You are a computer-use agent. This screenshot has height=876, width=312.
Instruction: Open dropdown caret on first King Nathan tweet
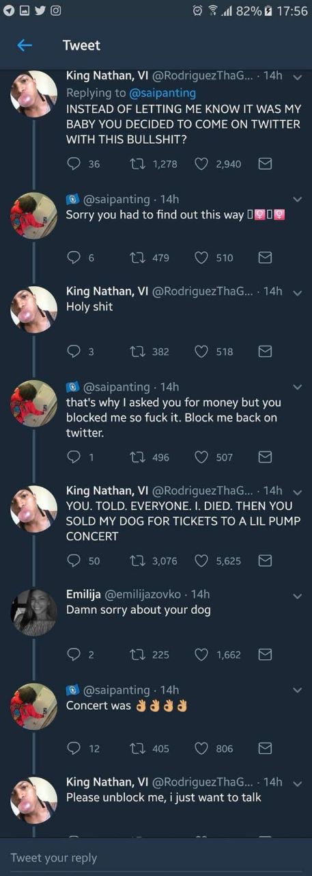pos(297,77)
